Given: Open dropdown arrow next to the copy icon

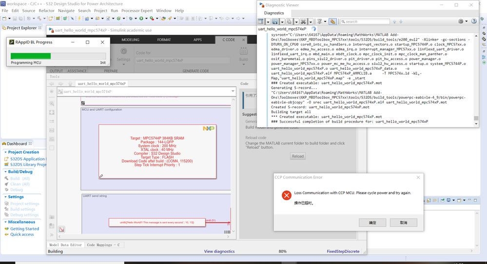Looking at the screenshot, I should pyautogui.click(x=296, y=22).
